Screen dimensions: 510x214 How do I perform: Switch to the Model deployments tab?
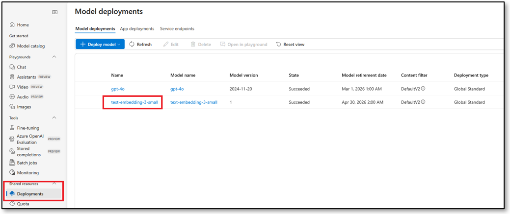coord(95,28)
